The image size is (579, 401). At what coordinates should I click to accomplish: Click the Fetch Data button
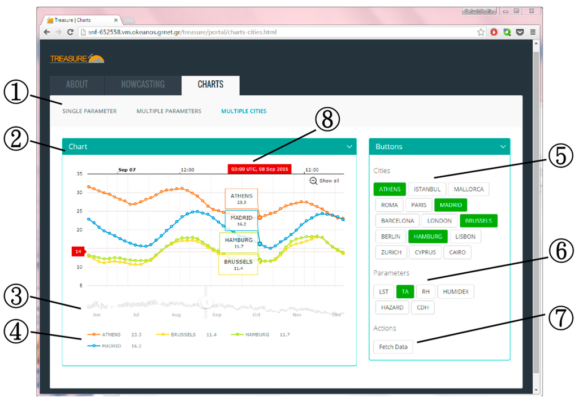tap(394, 347)
